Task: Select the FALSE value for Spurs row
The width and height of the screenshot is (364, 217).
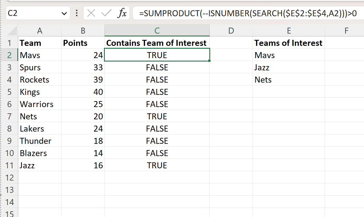Action: pyautogui.click(x=157, y=67)
